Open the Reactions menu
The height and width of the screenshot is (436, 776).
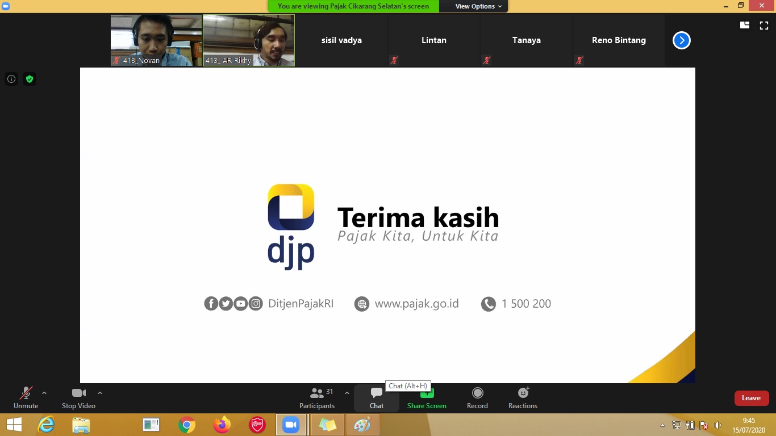click(x=523, y=398)
